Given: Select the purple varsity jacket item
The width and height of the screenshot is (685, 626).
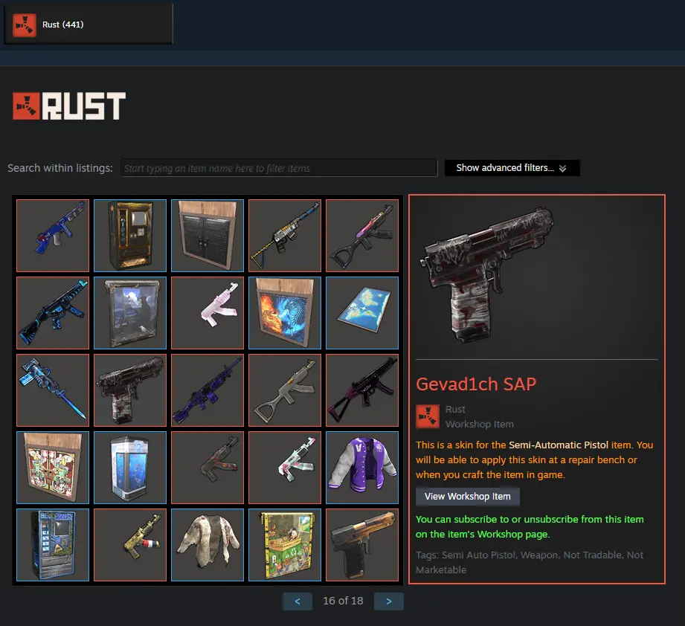Looking at the screenshot, I should (x=362, y=468).
